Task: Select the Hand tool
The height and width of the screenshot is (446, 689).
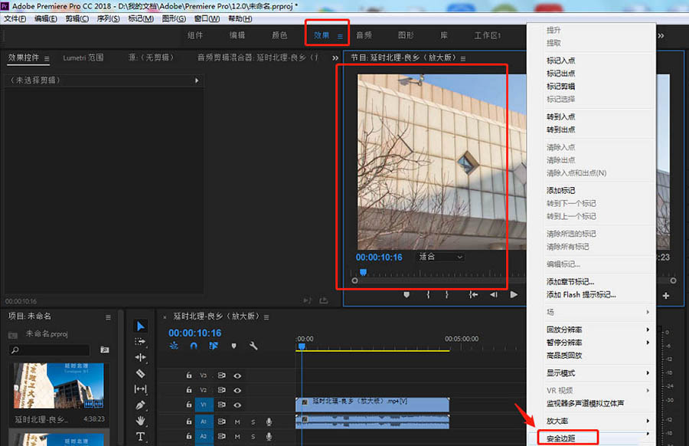Action: (140, 421)
